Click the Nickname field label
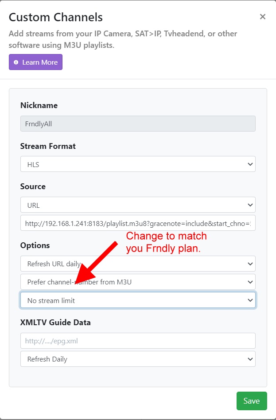 39,105
